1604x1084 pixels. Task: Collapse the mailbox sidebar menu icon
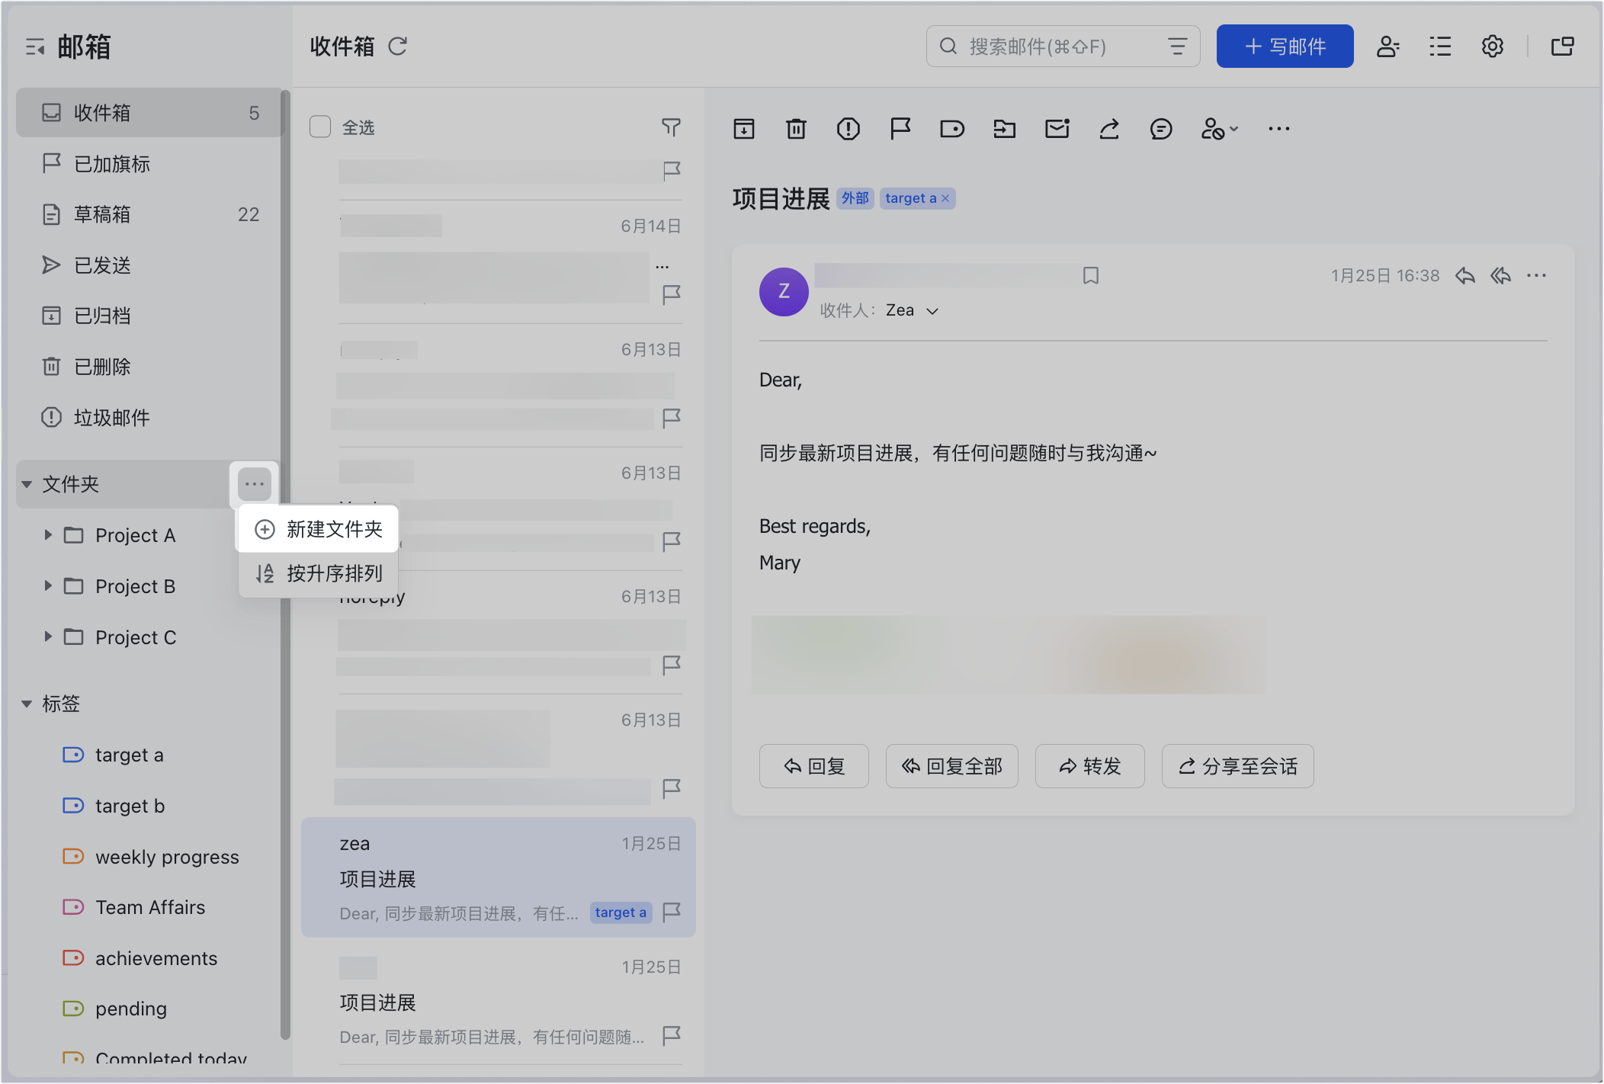35,47
